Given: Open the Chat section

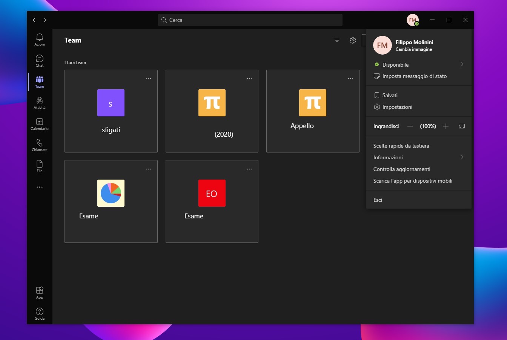Looking at the screenshot, I should coord(40,61).
